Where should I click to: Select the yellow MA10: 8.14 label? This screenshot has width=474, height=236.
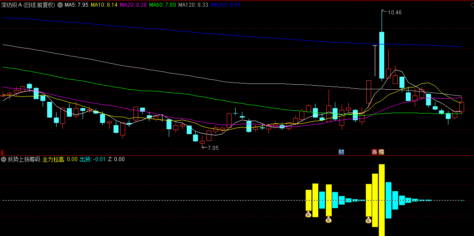click(x=104, y=5)
